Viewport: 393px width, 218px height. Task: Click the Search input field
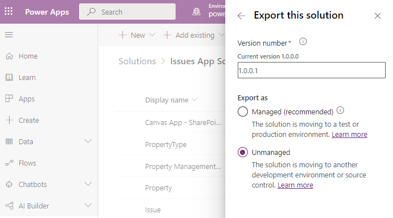tap(127, 12)
